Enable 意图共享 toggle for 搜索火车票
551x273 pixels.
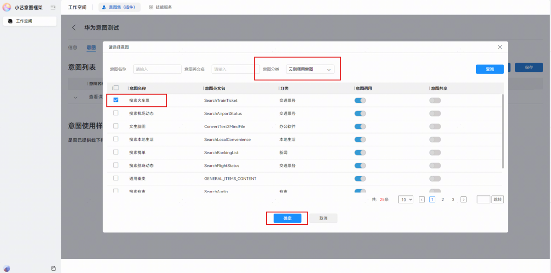point(434,100)
